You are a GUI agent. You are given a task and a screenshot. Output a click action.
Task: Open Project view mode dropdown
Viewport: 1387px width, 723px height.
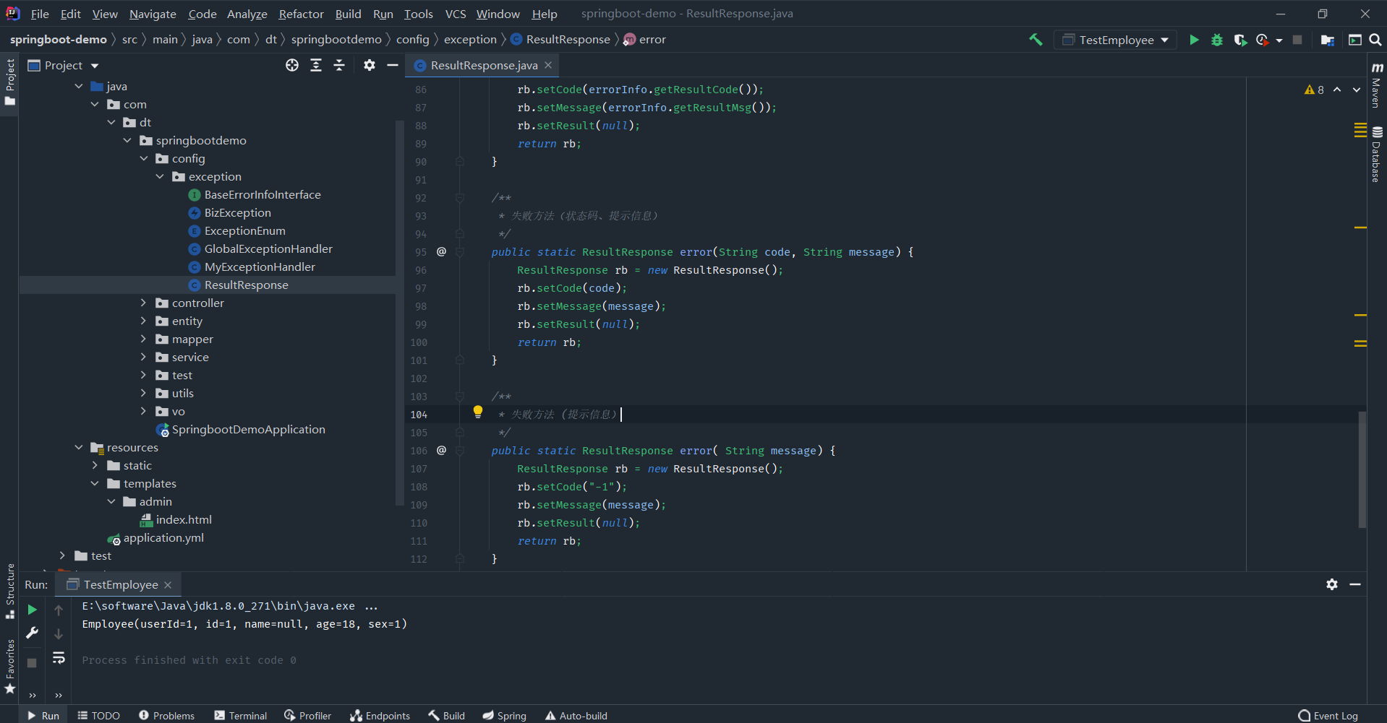tap(64, 65)
